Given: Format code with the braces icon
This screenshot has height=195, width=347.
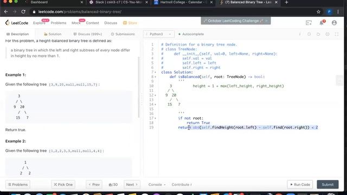Looking at the screenshot, I should pyautogui.click(x=309, y=34).
